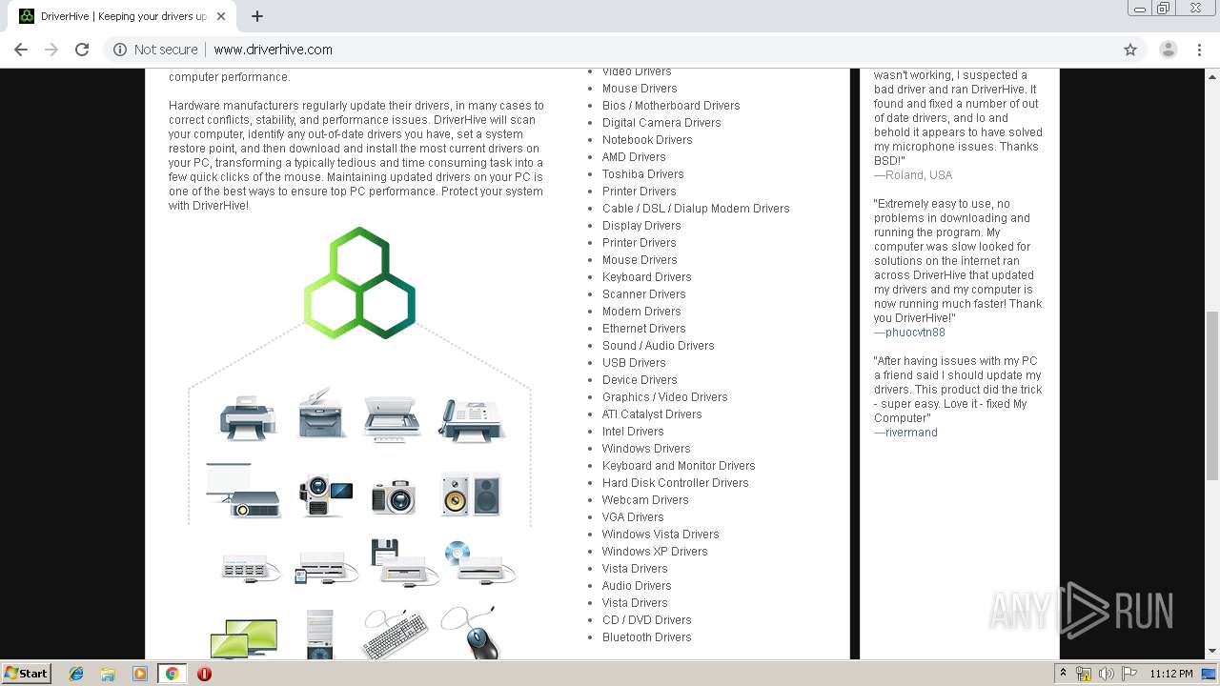The height and width of the screenshot is (686, 1220).
Task: Click "Modem Drivers" list item
Action: coord(641,312)
